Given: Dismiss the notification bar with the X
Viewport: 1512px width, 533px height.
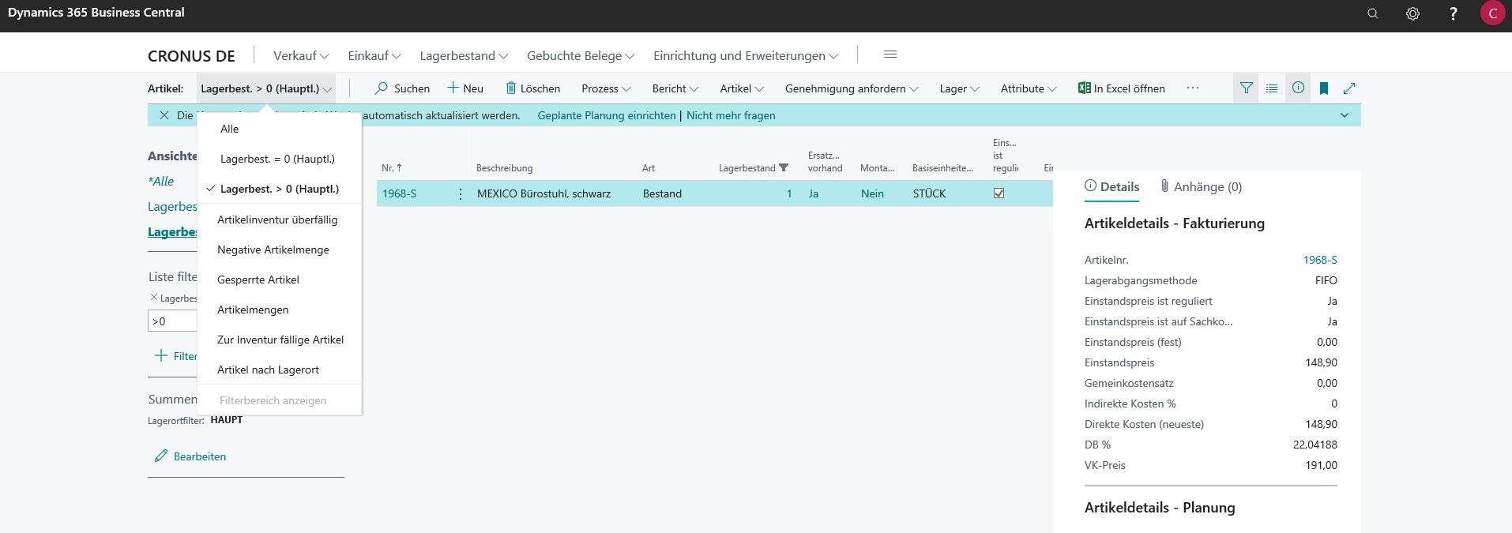Looking at the screenshot, I should (x=164, y=115).
